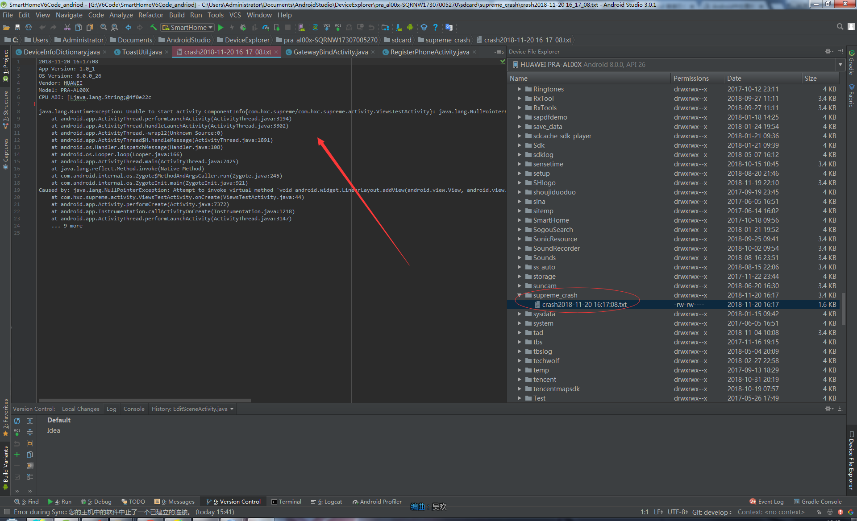Click the Synchronize toolbar icon
The image size is (857, 521).
pyautogui.click(x=29, y=28)
